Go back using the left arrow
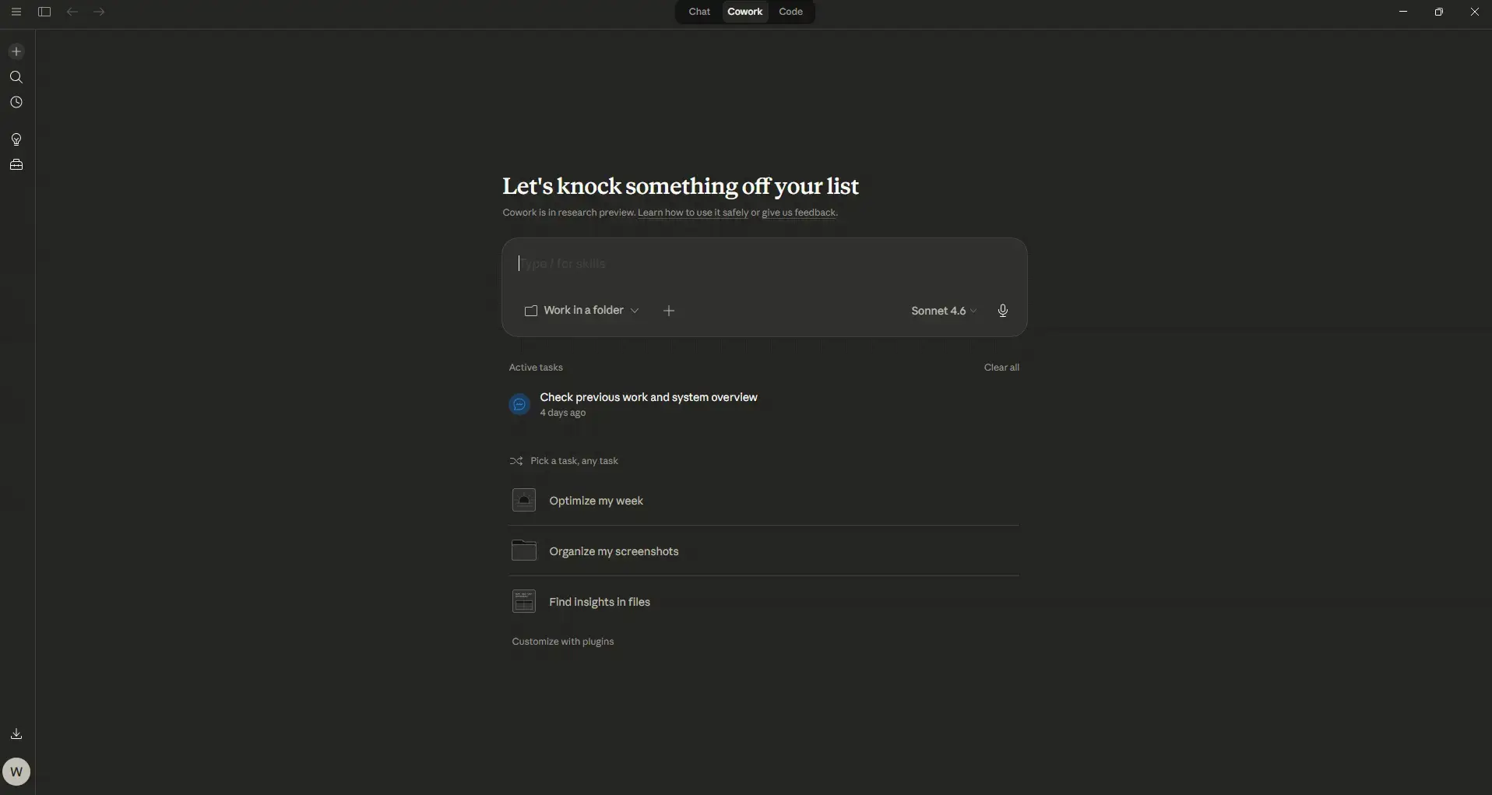The width and height of the screenshot is (1492, 795). tap(72, 12)
